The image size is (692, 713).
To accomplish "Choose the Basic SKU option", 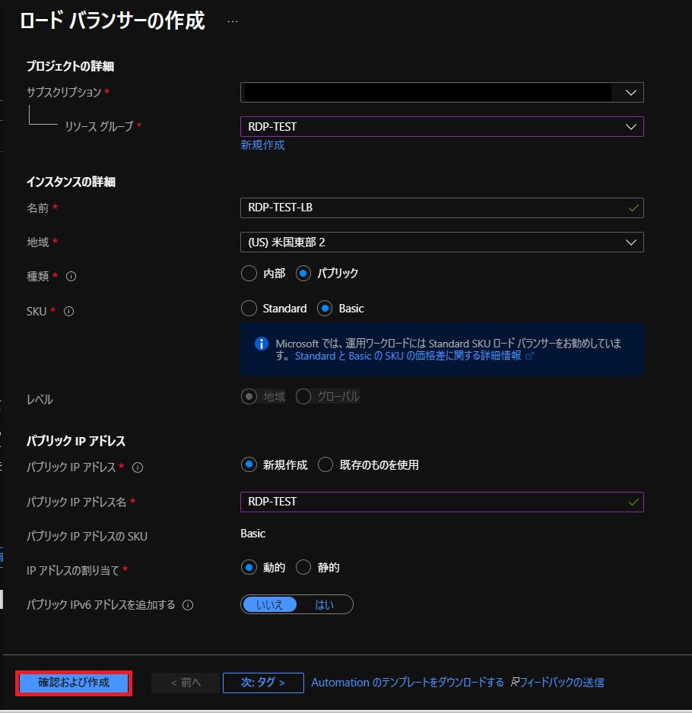I will tap(325, 309).
